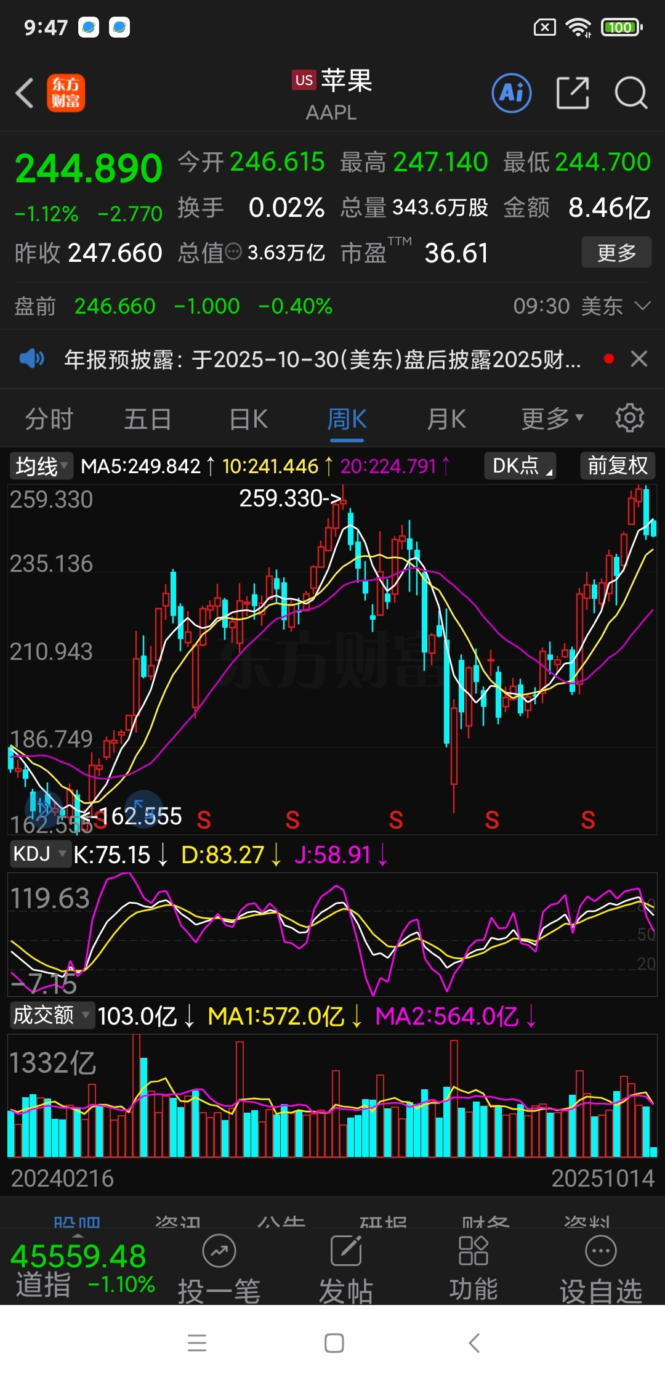Tap the K:75.15 KDJ value

tap(111, 855)
